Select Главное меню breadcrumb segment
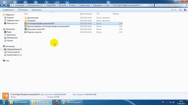 (84, 5)
